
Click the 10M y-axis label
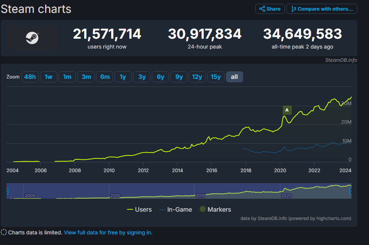(x=347, y=141)
